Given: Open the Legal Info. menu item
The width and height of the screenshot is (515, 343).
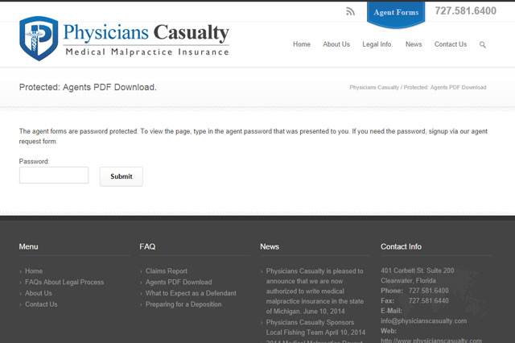Looking at the screenshot, I should pyautogui.click(x=377, y=44).
